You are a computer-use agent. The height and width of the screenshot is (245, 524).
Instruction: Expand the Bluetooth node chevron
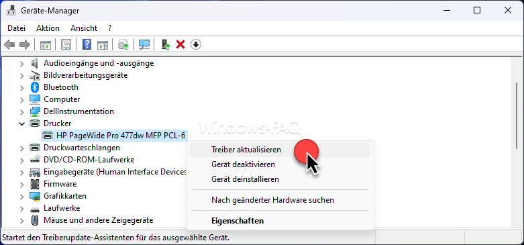pos(21,87)
